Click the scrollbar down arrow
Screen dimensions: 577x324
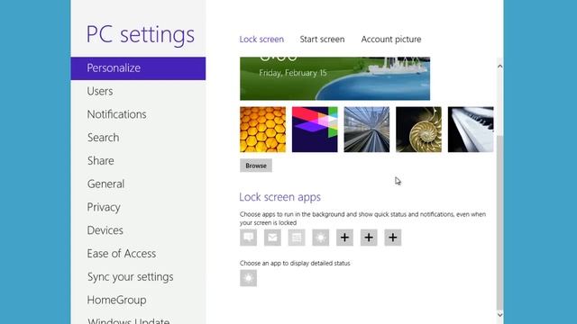[x=499, y=314]
